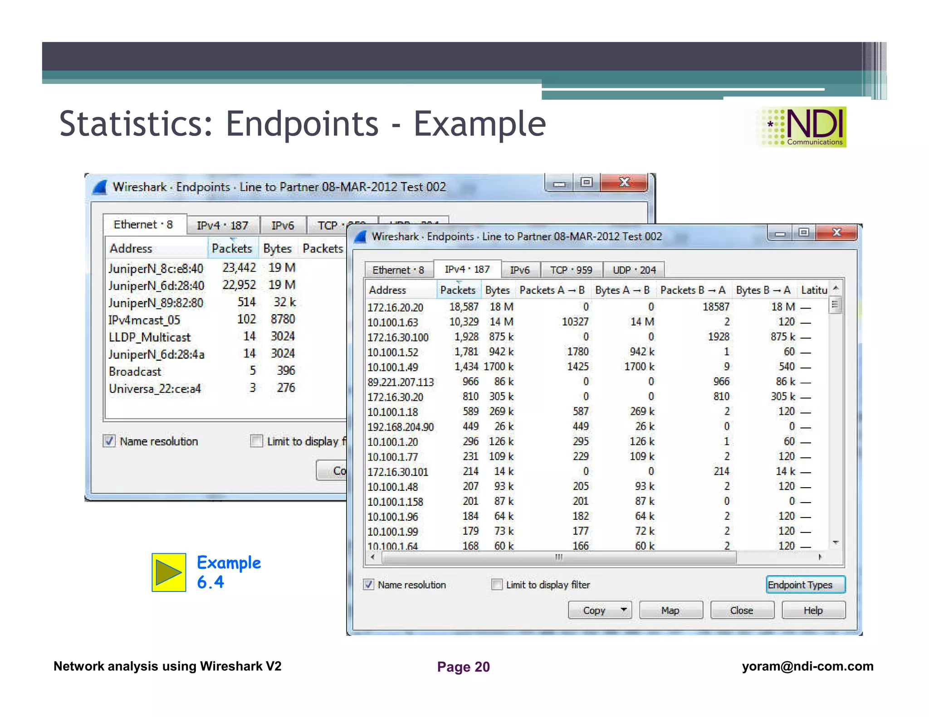Screen dimensions: 929x717
Task: Open the Map button
Action: pos(670,610)
